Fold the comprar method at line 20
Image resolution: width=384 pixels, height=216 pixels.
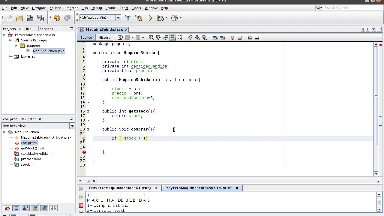(88, 129)
